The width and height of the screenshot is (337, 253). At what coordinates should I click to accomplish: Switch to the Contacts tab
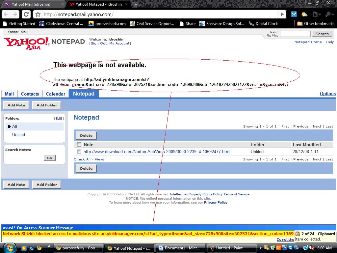30,94
